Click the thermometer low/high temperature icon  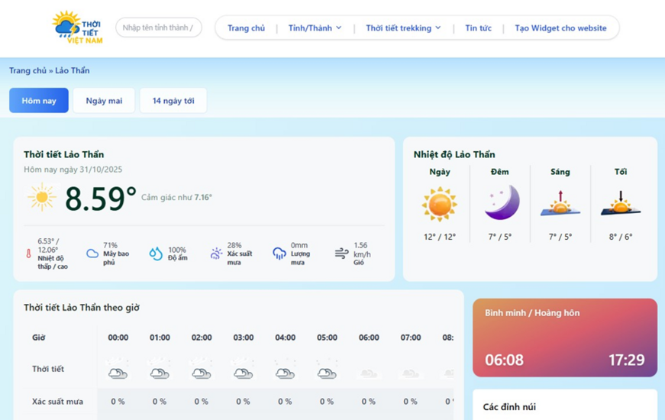(x=29, y=254)
